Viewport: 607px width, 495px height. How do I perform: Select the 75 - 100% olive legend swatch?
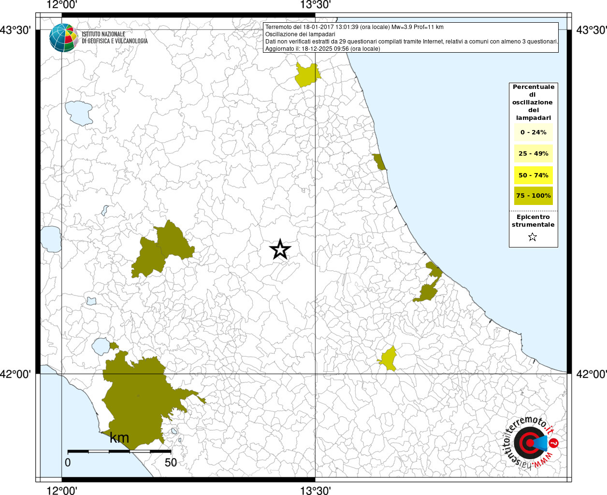[x=533, y=196]
